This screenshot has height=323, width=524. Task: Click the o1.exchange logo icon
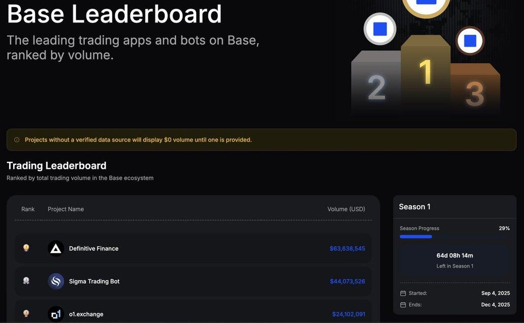pos(56,314)
